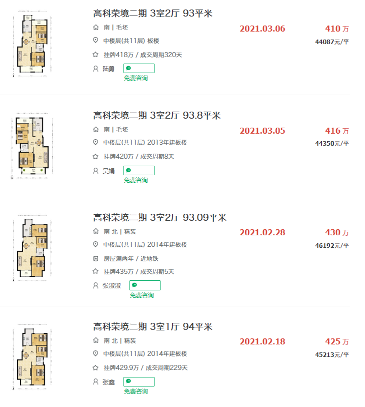Screen dimensions: 365x407
Task: Click 免费咨询 under agent 陆勇
Action: tap(136, 78)
